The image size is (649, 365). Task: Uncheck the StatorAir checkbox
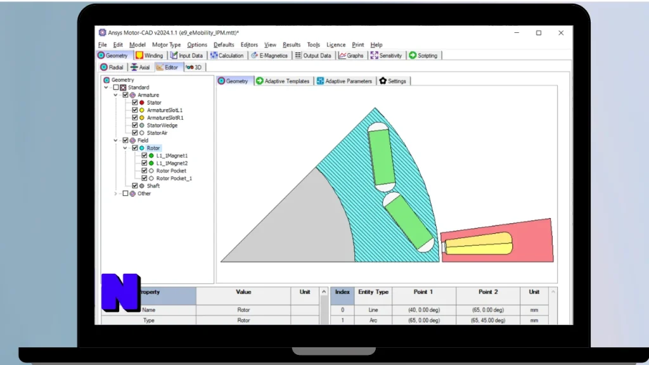[135, 133]
